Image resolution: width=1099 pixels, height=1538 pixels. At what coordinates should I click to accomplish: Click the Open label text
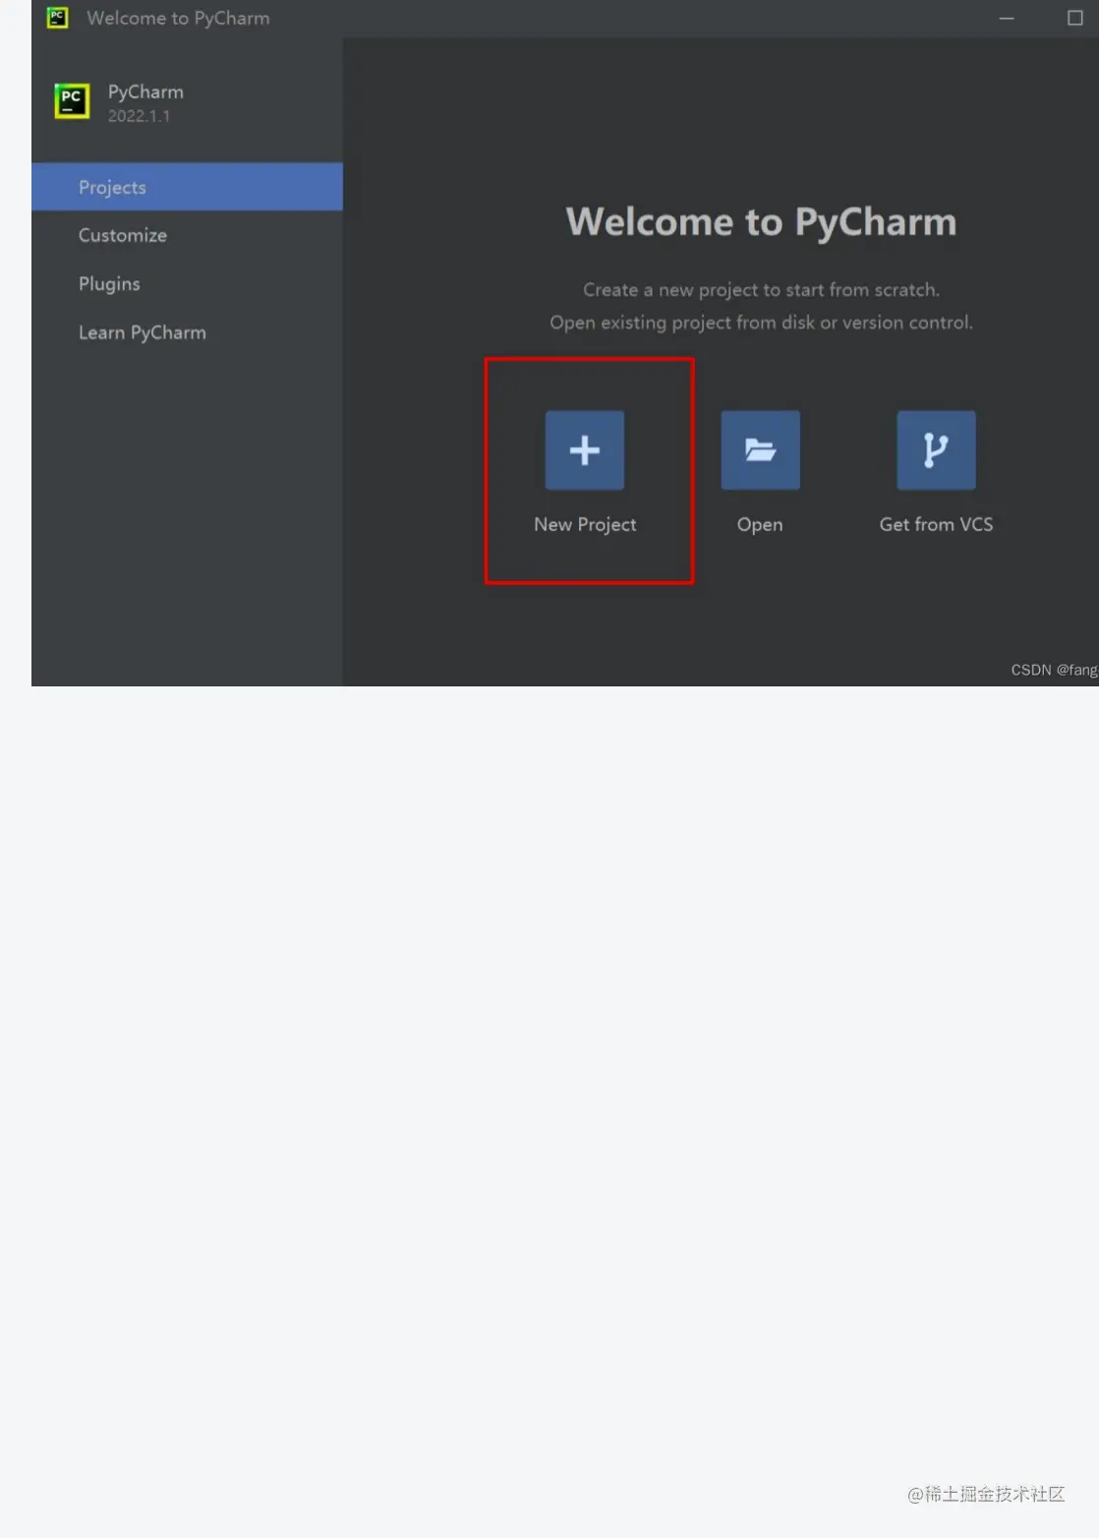click(x=760, y=524)
